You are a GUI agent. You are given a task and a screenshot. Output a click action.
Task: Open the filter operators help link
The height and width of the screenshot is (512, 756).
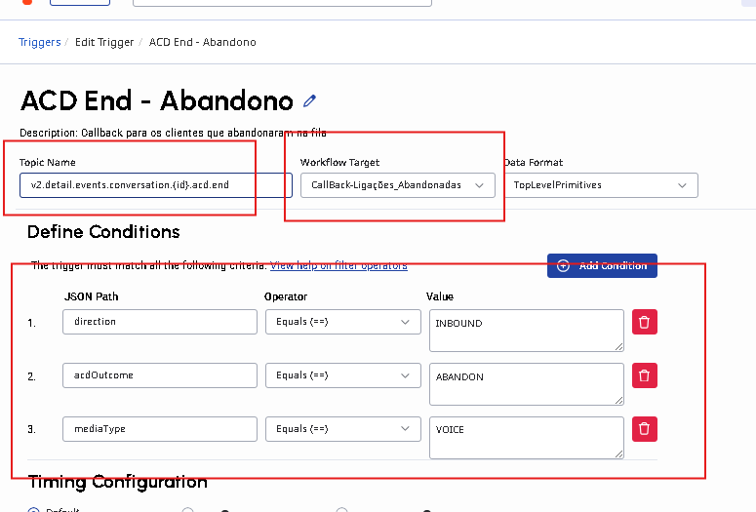point(338,265)
